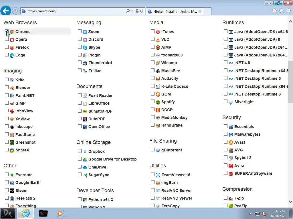The height and width of the screenshot is (219, 293).
Task: Click the taskbar clock showing 5:37 PM
Action: pos(278,214)
